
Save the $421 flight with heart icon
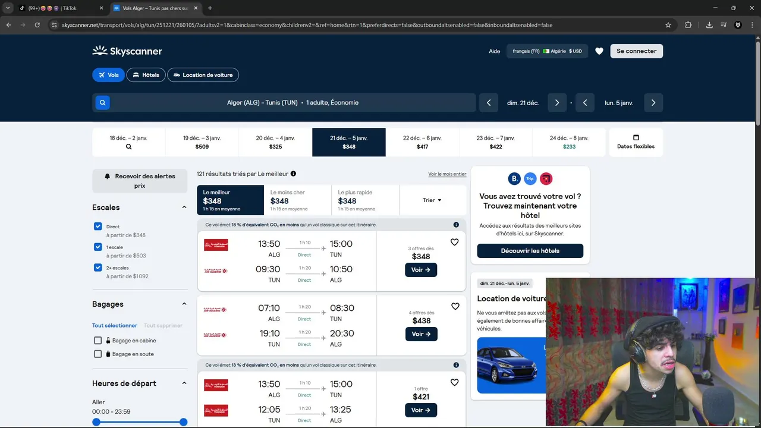pyautogui.click(x=455, y=382)
